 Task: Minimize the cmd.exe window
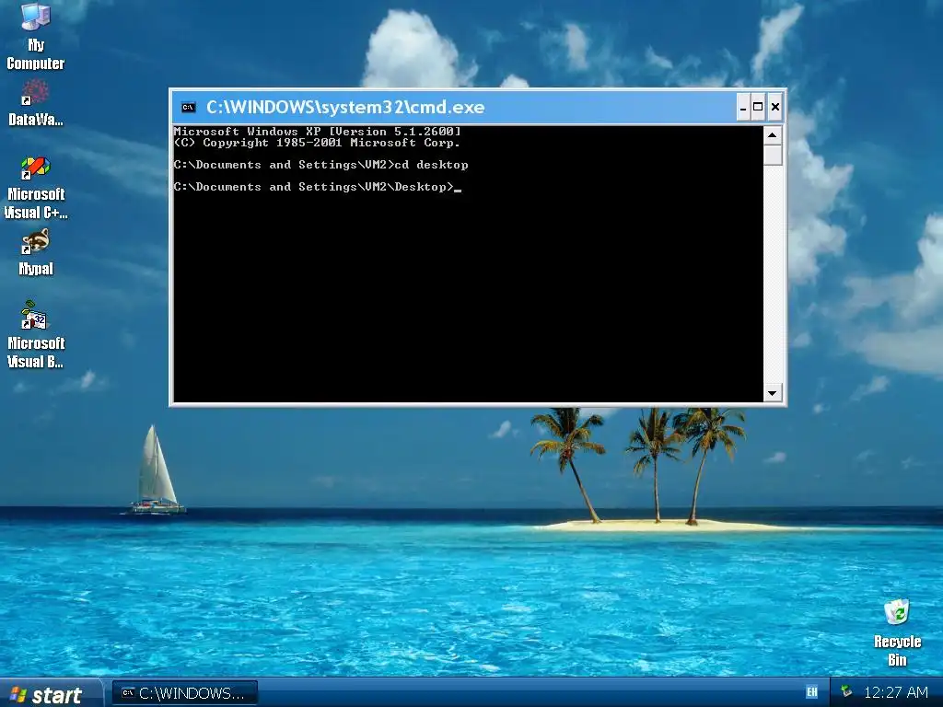[x=743, y=107]
